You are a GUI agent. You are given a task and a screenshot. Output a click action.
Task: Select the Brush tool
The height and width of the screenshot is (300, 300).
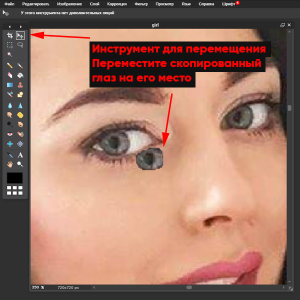20,65
